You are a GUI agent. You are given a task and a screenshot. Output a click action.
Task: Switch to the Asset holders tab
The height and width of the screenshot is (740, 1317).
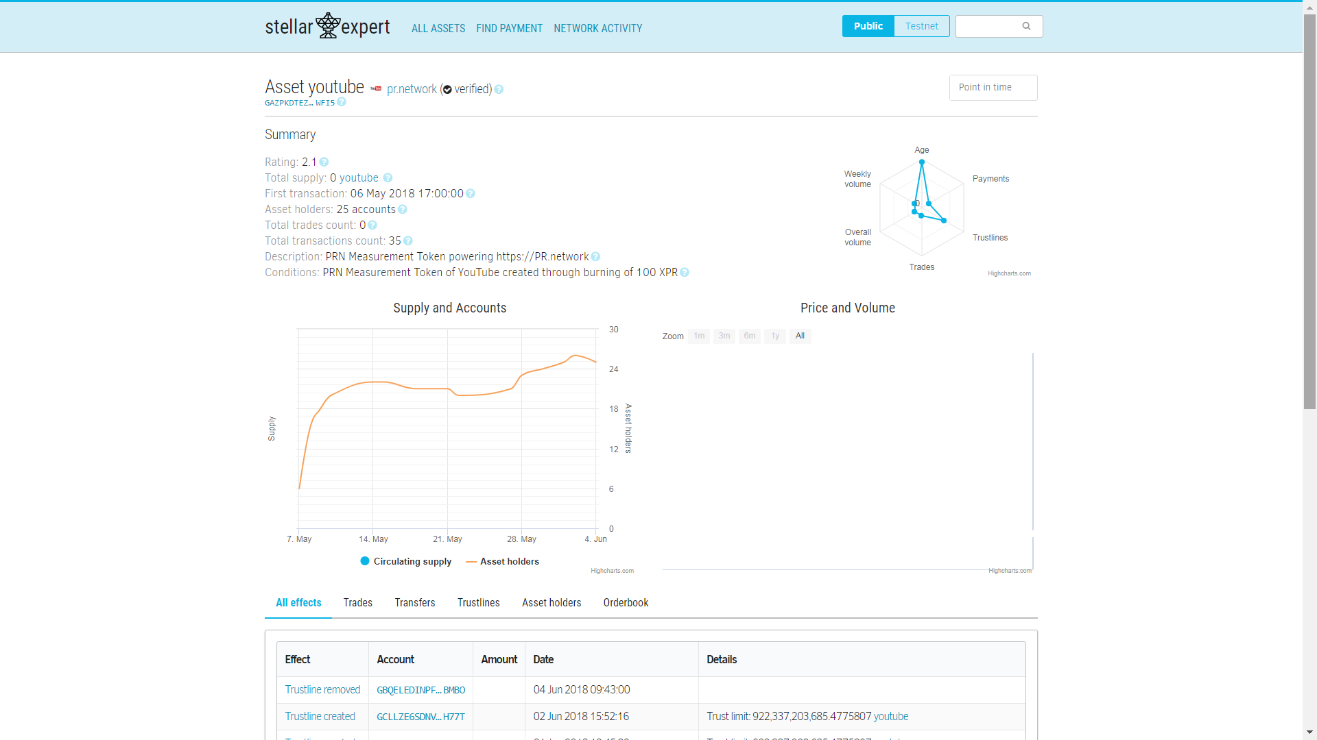[x=551, y=603]
